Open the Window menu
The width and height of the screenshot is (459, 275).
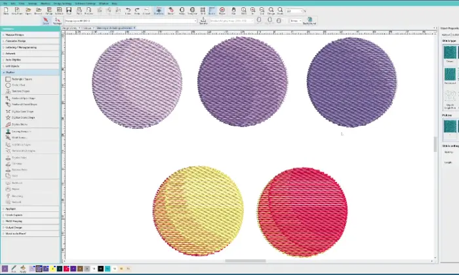point(104,3)
